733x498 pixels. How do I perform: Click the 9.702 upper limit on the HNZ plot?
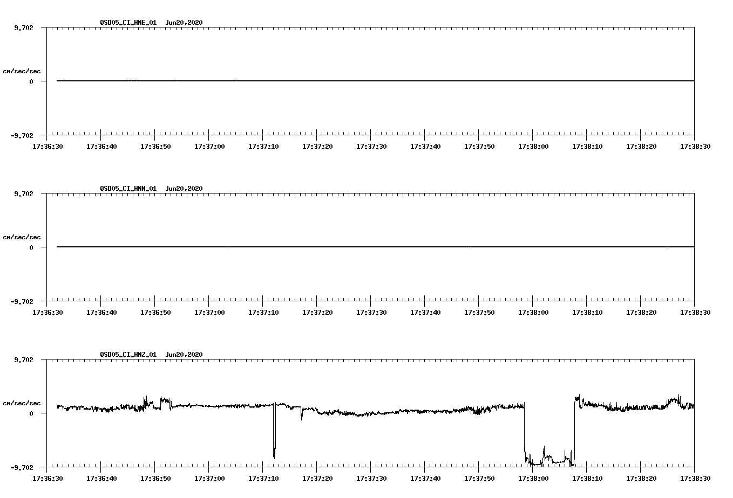pos(24,359)
